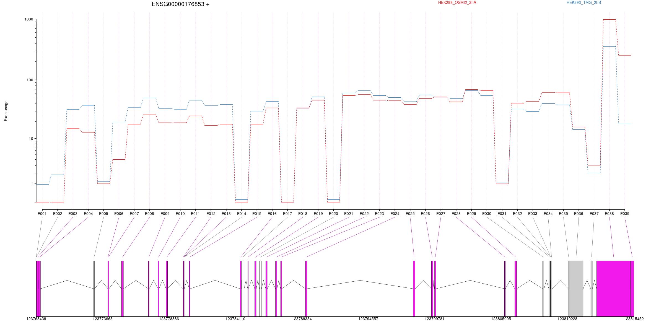Click genomic coordinate 123799781
Viewport: 664px width, 332px height.
[x=435, y=319]
